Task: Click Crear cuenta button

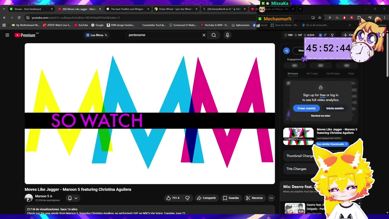Action: (306, 108)
